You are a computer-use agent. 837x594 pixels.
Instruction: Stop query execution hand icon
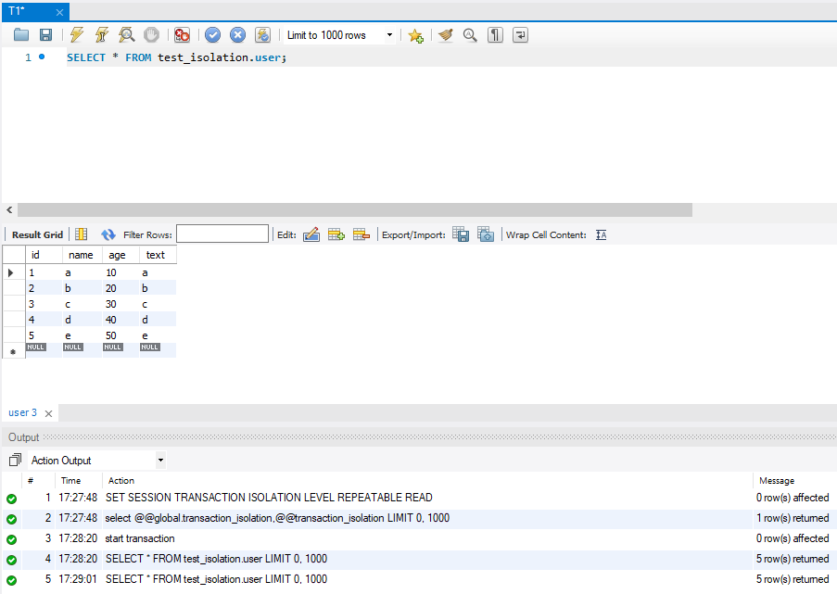(152, 34)
